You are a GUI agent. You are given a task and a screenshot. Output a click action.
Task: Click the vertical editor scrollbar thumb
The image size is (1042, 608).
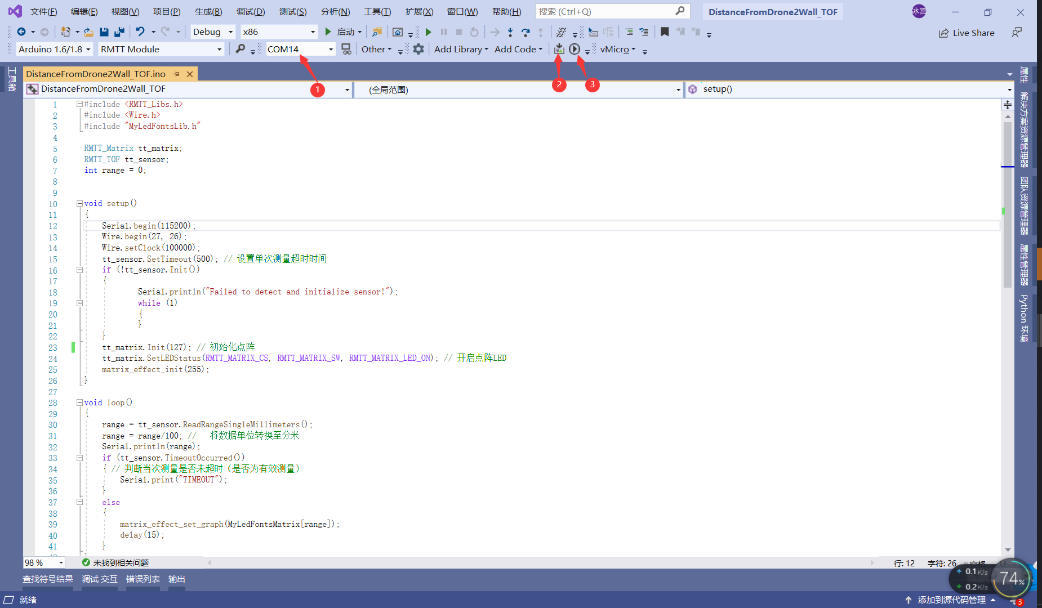click(x=1008, y=205)
